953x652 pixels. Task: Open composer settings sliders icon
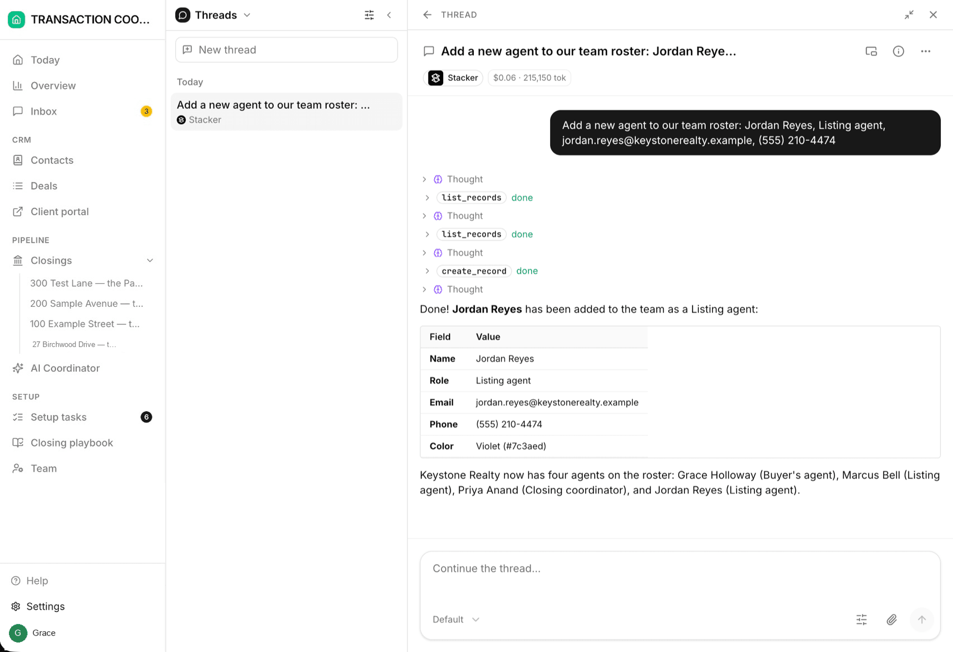click(x=861, y=619)
